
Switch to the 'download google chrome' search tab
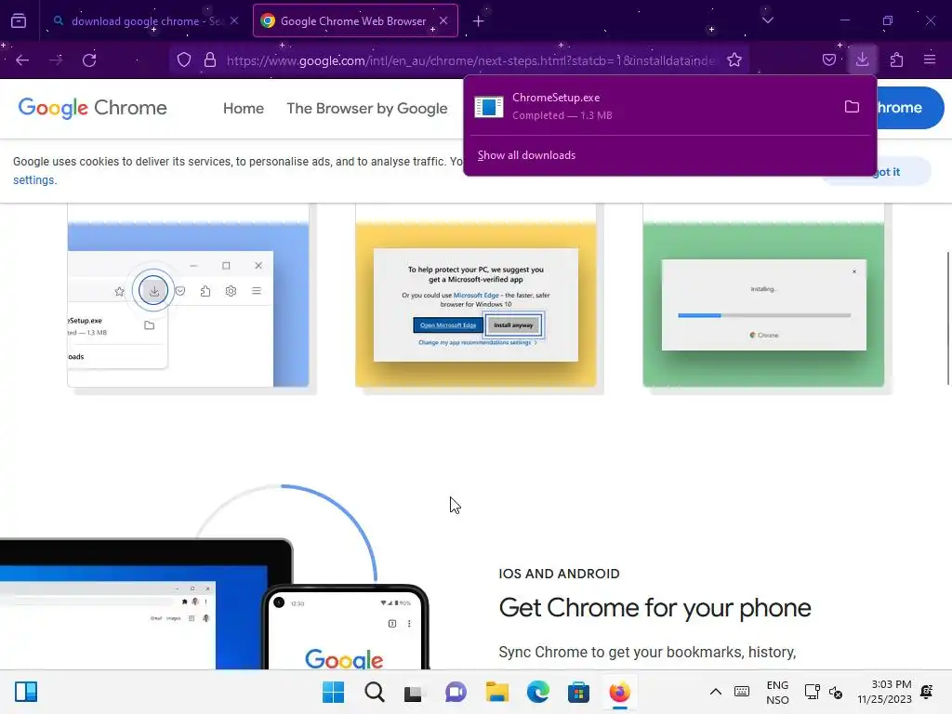[144, 21]
